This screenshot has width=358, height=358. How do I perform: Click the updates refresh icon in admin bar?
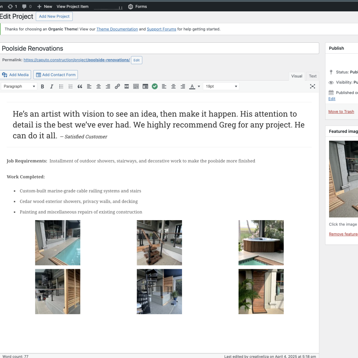pos(10,7)
